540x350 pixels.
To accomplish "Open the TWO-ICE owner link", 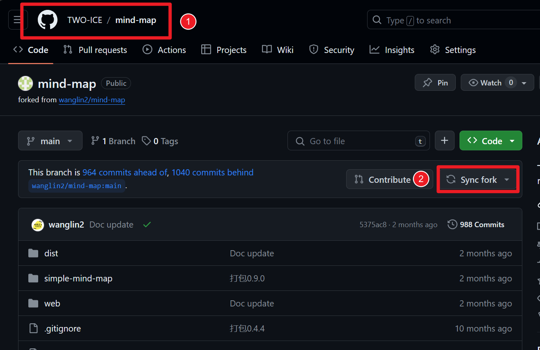I will 85,20.
